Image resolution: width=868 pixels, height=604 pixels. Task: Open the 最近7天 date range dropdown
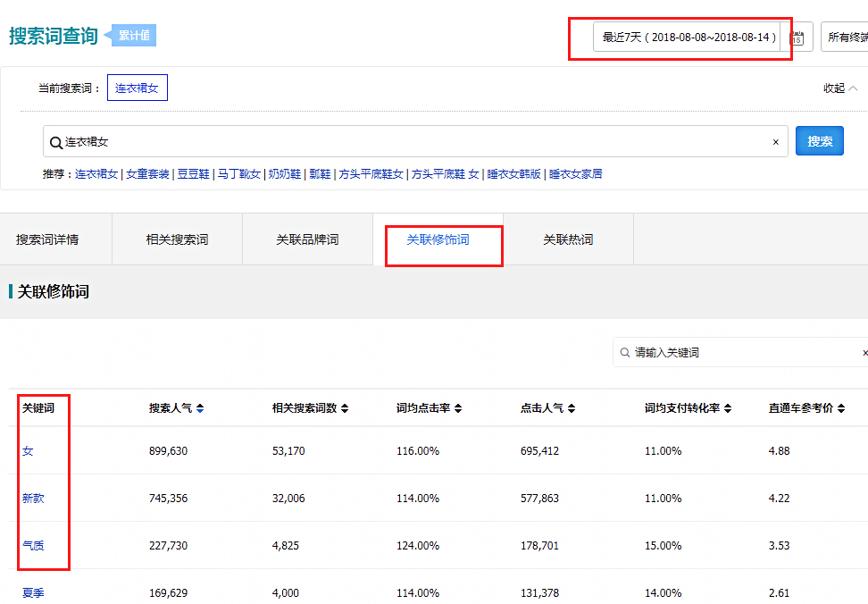(687, 38)
